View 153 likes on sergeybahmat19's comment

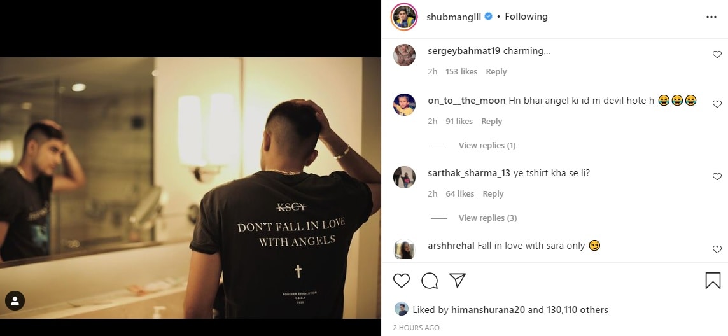pos(461,71)
